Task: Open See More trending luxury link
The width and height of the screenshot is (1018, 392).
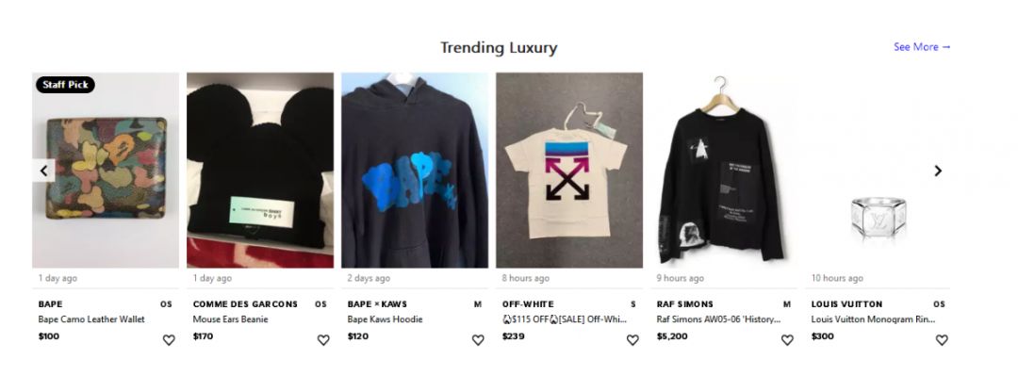Action: pos(922,47)
